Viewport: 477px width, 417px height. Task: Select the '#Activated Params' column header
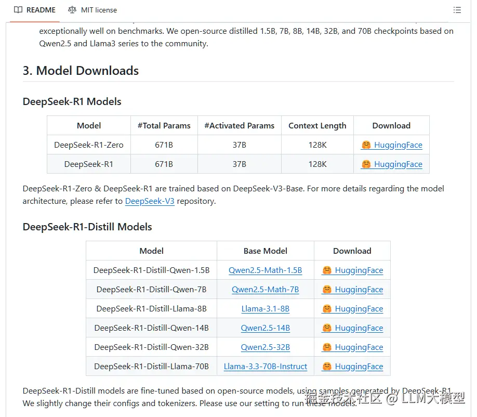[x=240, y=125]
